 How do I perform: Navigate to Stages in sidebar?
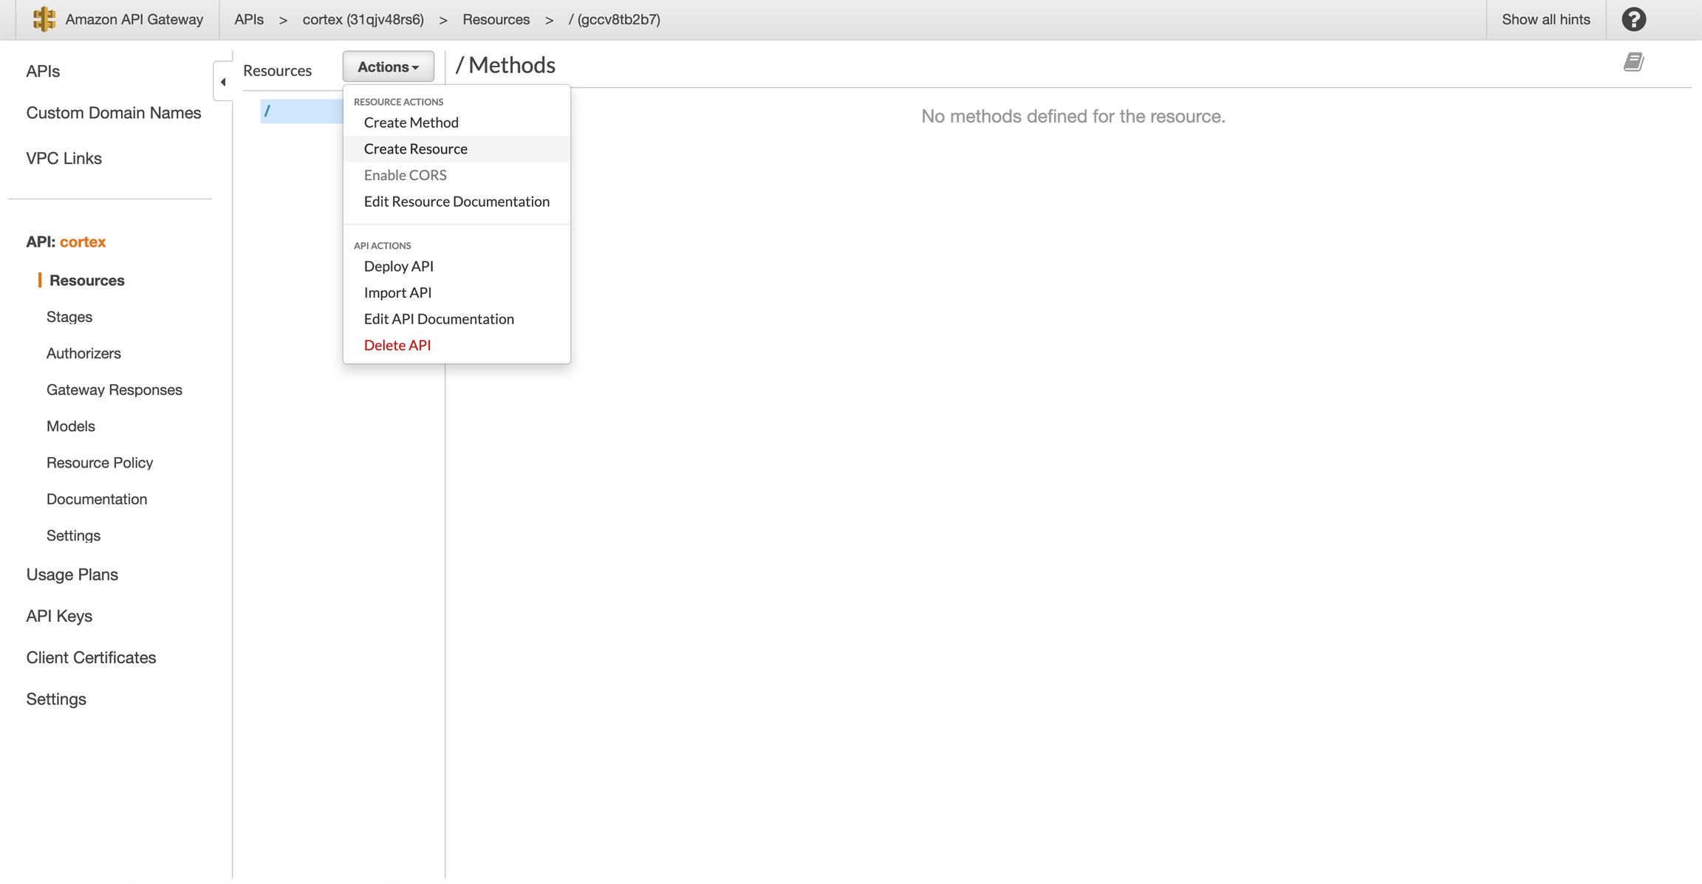click(69, 317)
